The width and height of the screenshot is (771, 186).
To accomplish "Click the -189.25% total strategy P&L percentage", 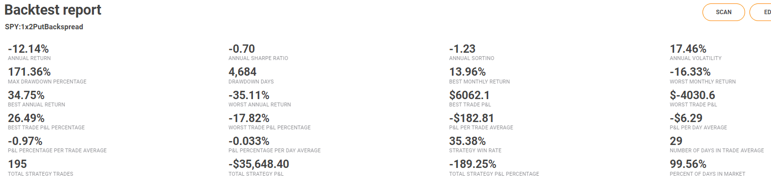I will tap(473, 164).
